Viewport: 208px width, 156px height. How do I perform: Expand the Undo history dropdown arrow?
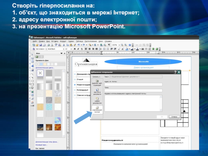(x=81, y=45)
